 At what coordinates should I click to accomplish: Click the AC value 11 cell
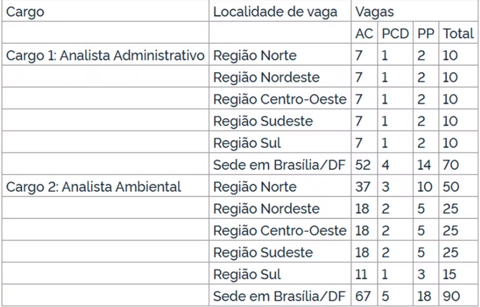click(362, 274)
